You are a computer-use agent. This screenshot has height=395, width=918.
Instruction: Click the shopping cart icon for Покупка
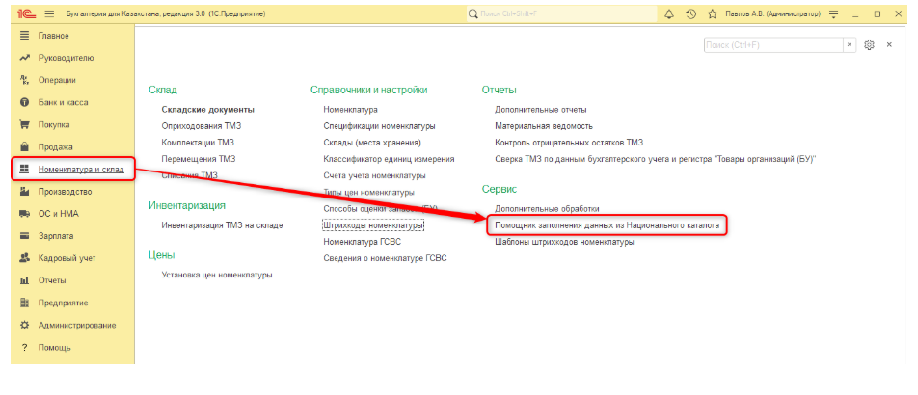point(24,124)
